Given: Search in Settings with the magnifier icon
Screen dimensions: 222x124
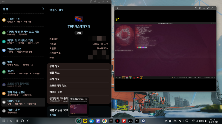Looking at the screenshot, I should [x=43, y=9].
